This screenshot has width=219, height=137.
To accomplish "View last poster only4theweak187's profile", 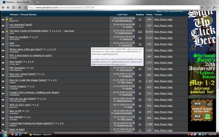I will (124, 21).
